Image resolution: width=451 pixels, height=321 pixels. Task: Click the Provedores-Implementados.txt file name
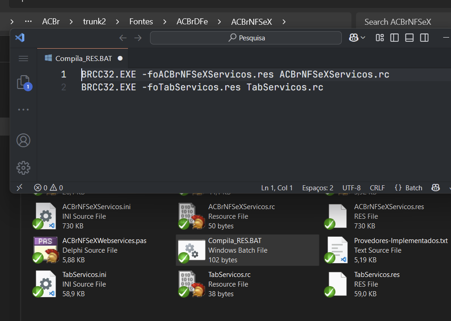401,241
